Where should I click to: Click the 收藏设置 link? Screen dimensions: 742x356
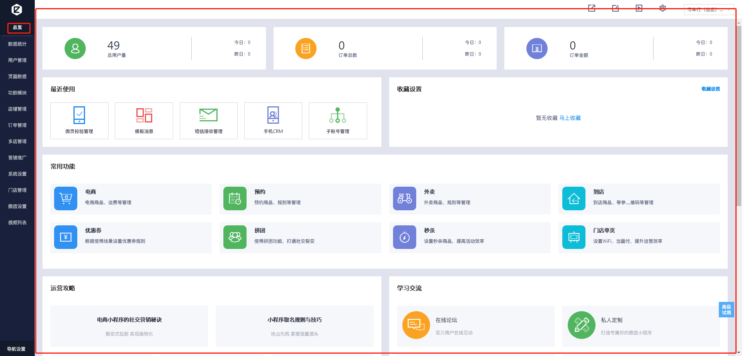click(710, 89)
